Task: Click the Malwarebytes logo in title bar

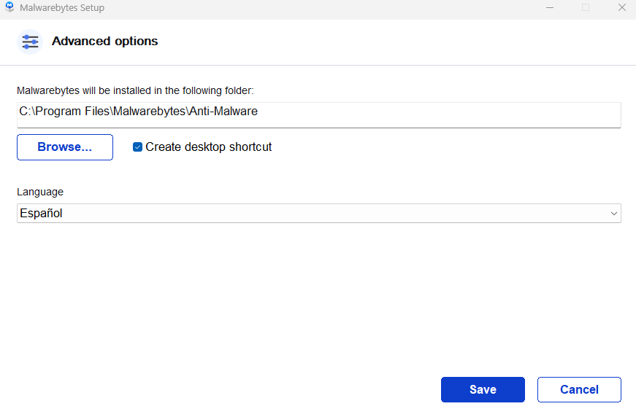Action: tap(9, 8)
